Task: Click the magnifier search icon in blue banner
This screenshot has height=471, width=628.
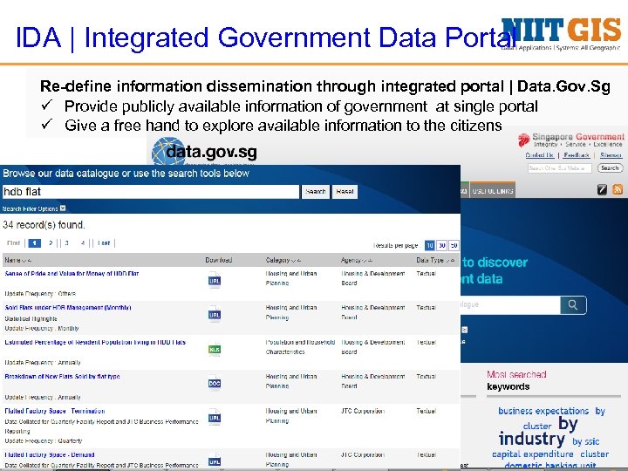Action: point(573,305)
